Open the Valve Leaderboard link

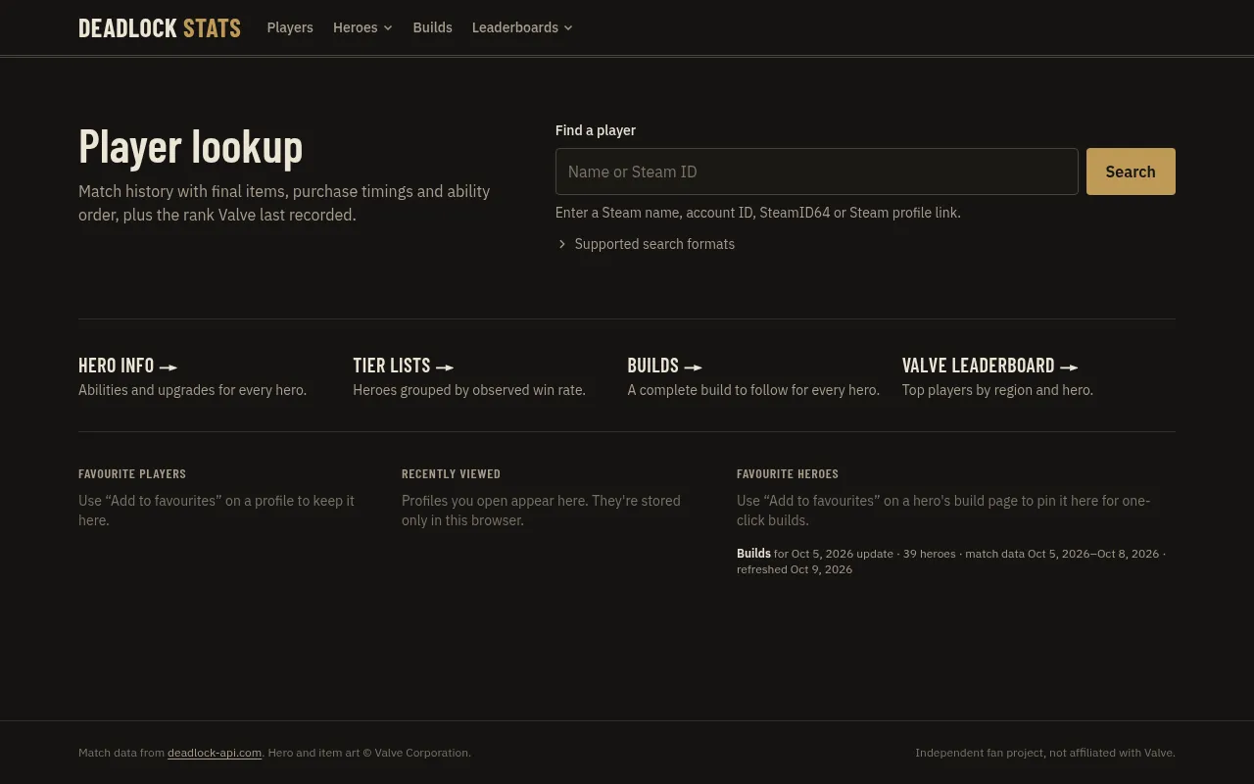(x=989, y=366)
